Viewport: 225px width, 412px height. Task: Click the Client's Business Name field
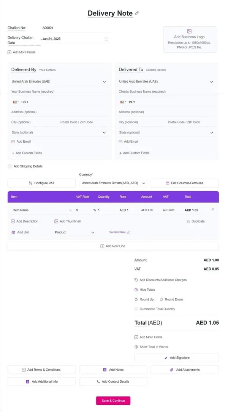pyautogui.click(x=166, y=92)
